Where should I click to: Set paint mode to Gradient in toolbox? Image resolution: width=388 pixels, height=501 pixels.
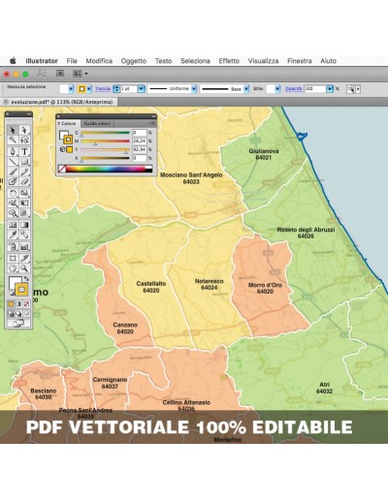(x=18, y=304)
